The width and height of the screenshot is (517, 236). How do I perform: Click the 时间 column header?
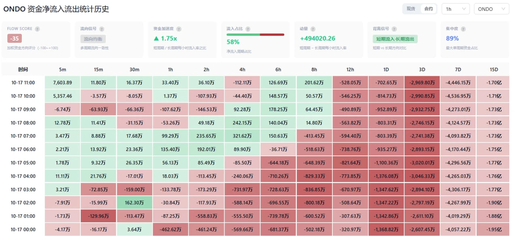point(23,70)
